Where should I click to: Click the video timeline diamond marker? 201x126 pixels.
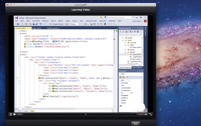click(x=86, y=114)
